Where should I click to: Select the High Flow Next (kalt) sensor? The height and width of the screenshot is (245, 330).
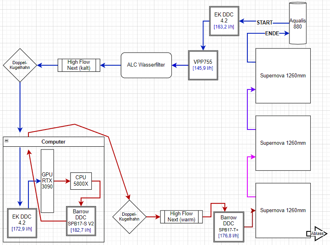tap(79, 65)
